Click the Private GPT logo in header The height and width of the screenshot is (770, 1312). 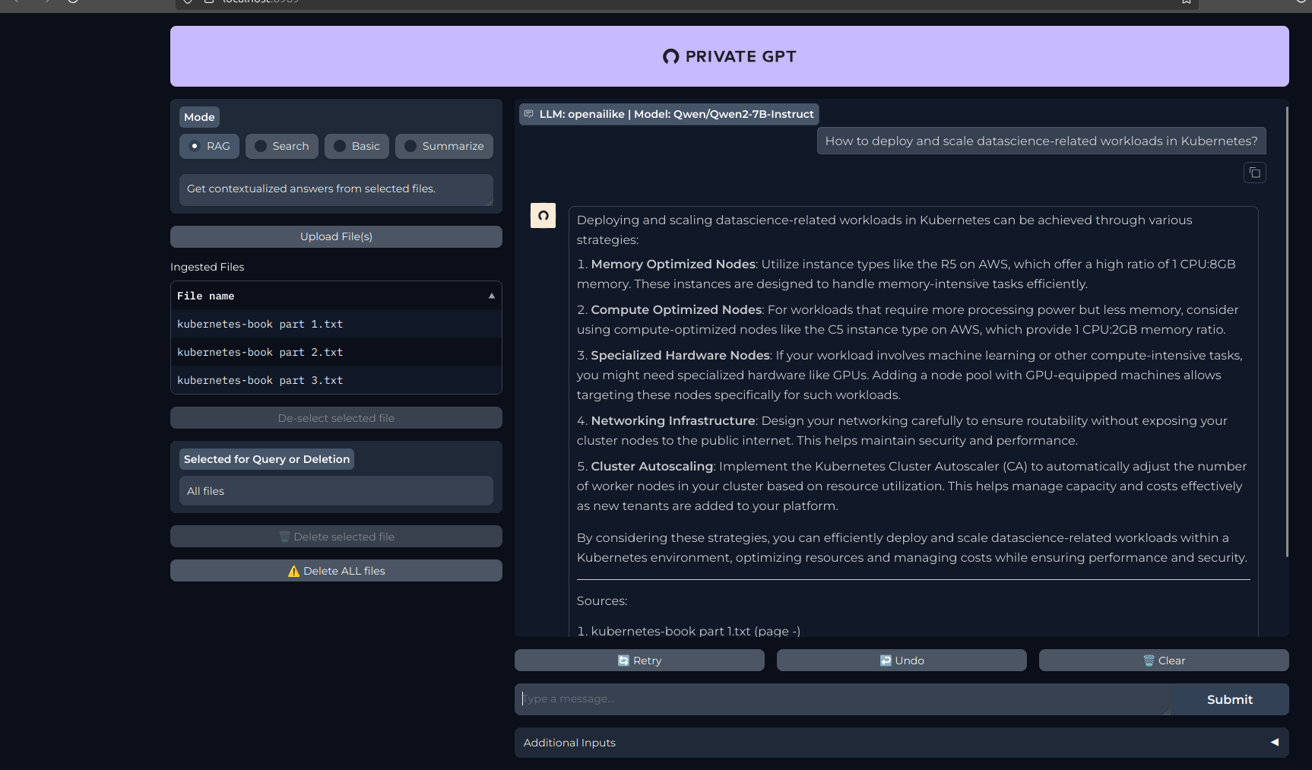point(670,57)
